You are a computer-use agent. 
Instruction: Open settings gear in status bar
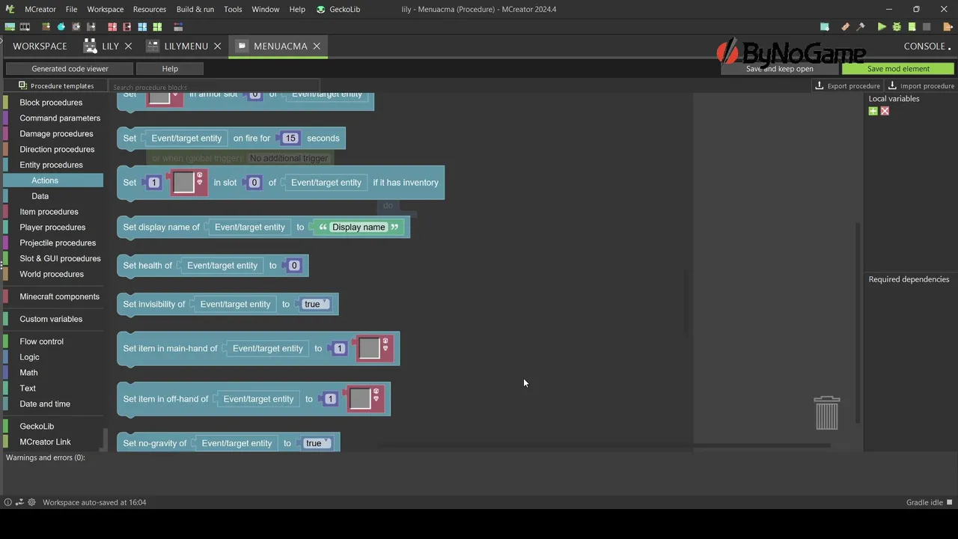[x=31, y=502]
